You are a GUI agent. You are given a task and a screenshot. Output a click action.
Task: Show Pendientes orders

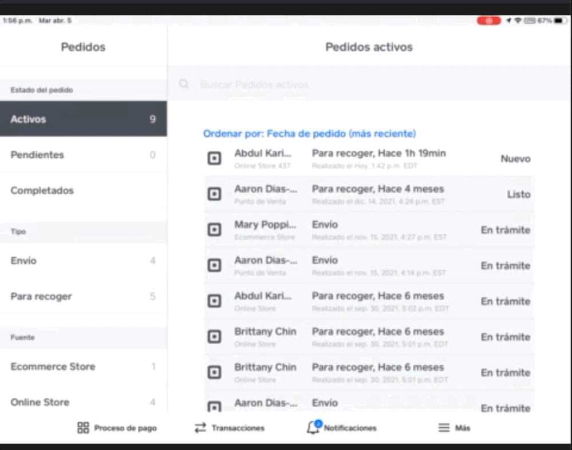[x=83, y=155]
